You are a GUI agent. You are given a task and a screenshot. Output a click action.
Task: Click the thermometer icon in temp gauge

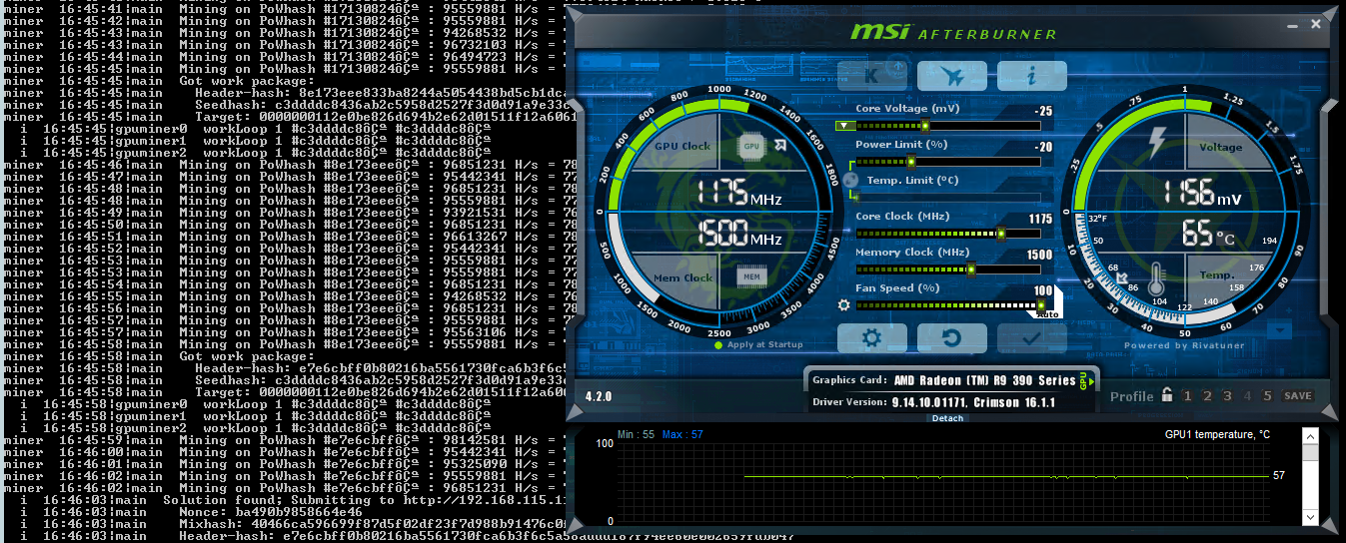(x=1156, y=278)
